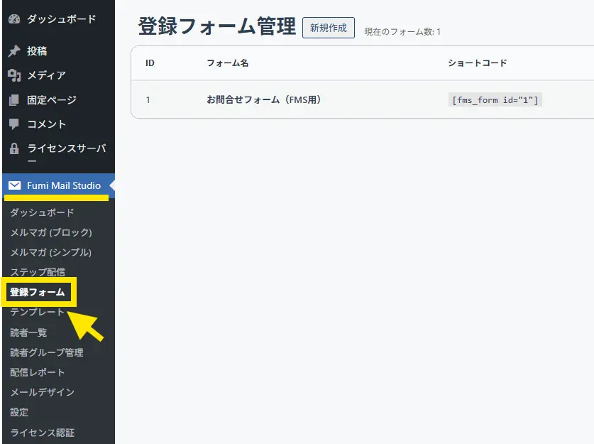Open お問合せフォーム（FMS用） form entry
Viewport: 594px width, 444px height.
click(264, 100)
